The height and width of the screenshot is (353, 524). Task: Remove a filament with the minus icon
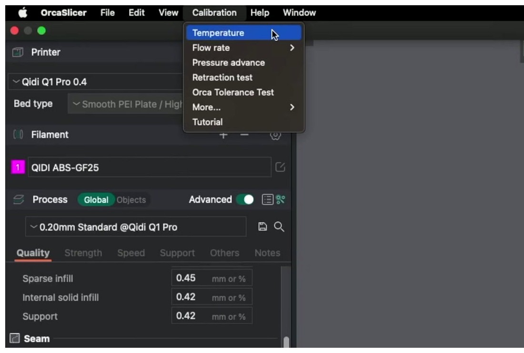pos(244,135)
